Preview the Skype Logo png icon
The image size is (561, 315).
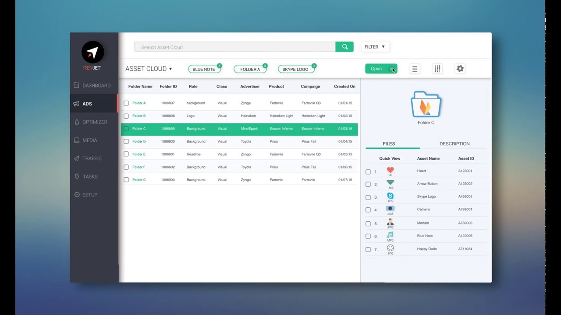[x=390, y=196]
